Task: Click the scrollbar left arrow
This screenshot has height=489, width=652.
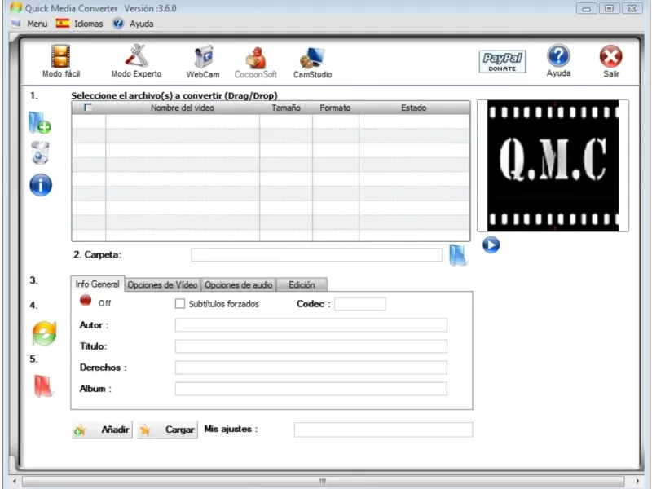Action: tap(14, 481)
